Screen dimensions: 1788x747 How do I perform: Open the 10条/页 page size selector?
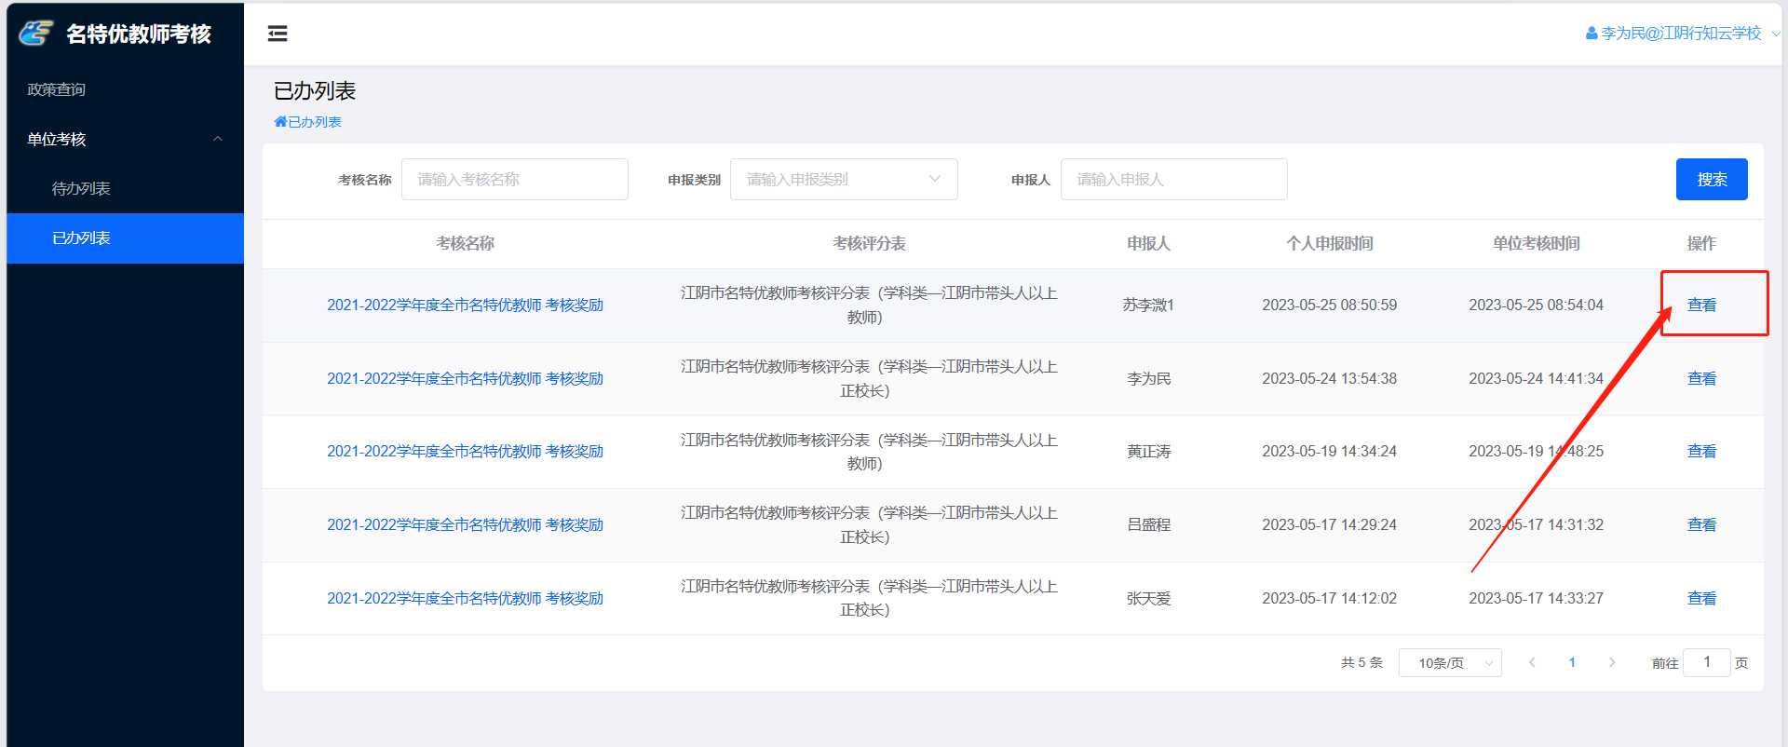pos(1449,662)
